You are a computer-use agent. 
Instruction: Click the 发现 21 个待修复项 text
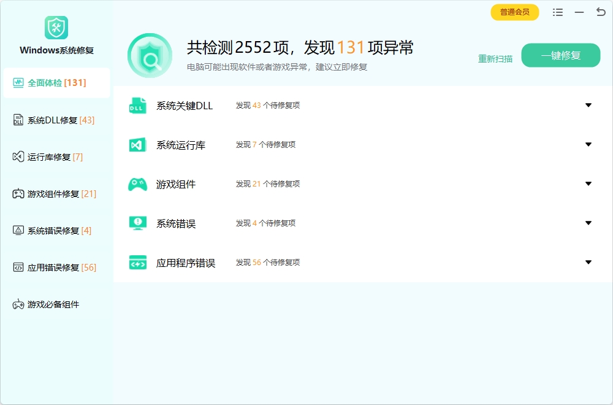268,183
